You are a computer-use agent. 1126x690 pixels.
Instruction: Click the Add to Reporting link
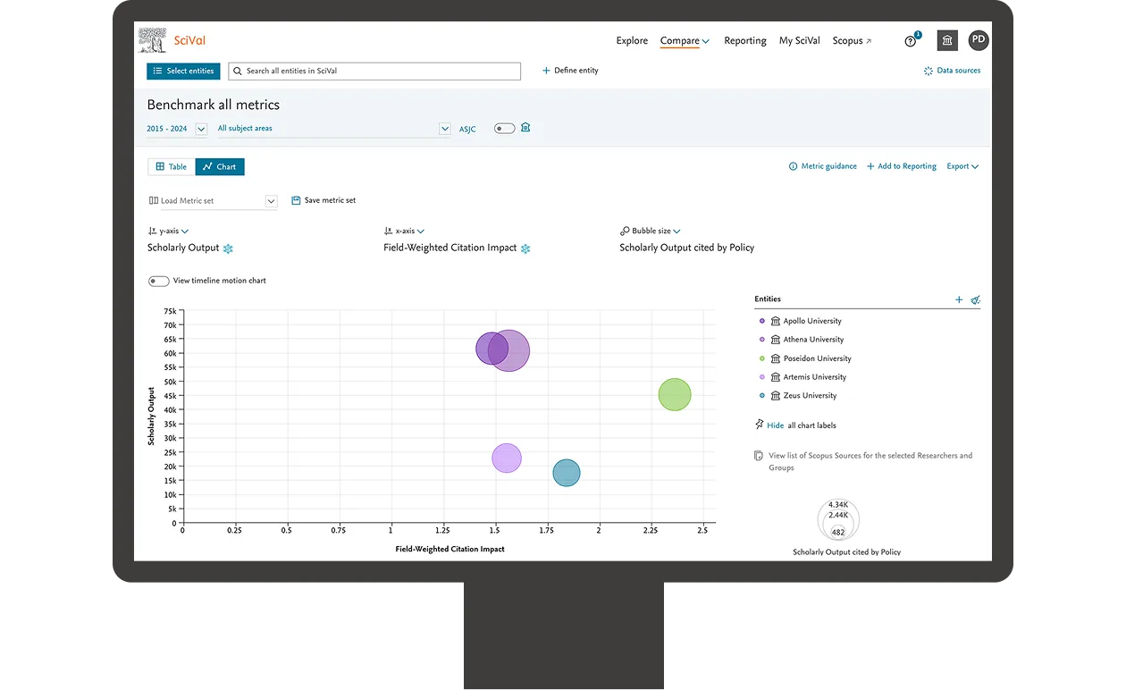coord(901,165)
